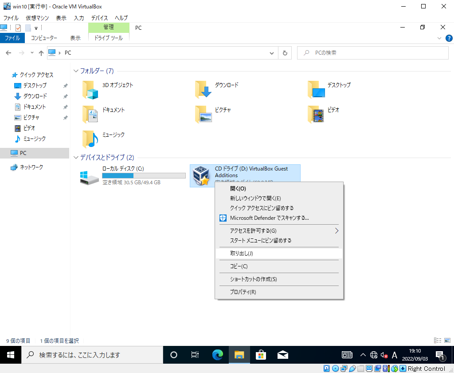
Task: Select PC in the navigation pane
Action: pos(35,153)
